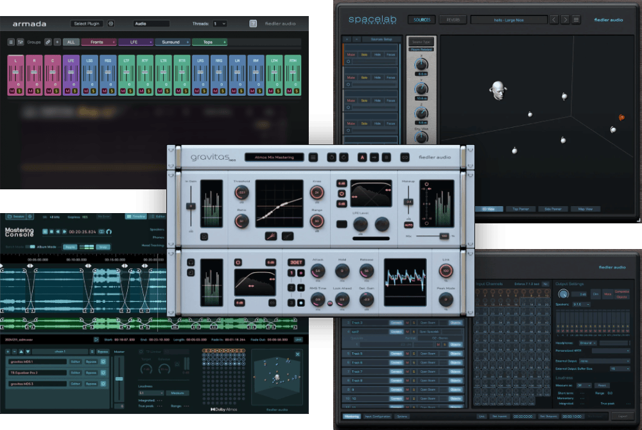Image resolution: width=642 pixels, height=430 pixels.
Task: Open armada plugin settings gear icon
Action: point(111,24)
